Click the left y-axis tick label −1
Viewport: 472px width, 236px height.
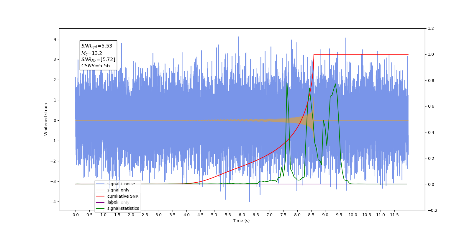point(53,141)
